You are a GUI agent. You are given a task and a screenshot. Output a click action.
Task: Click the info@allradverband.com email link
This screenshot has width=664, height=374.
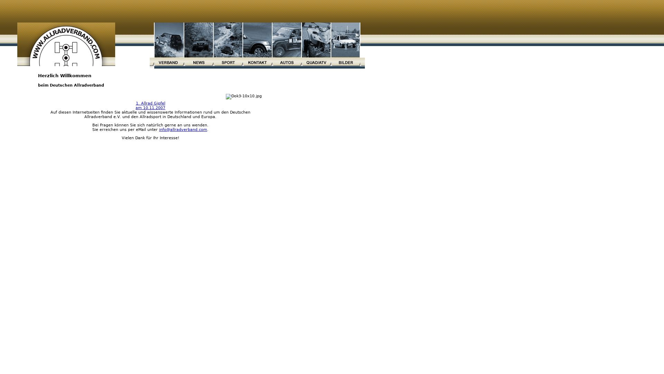tap(183, 130)
